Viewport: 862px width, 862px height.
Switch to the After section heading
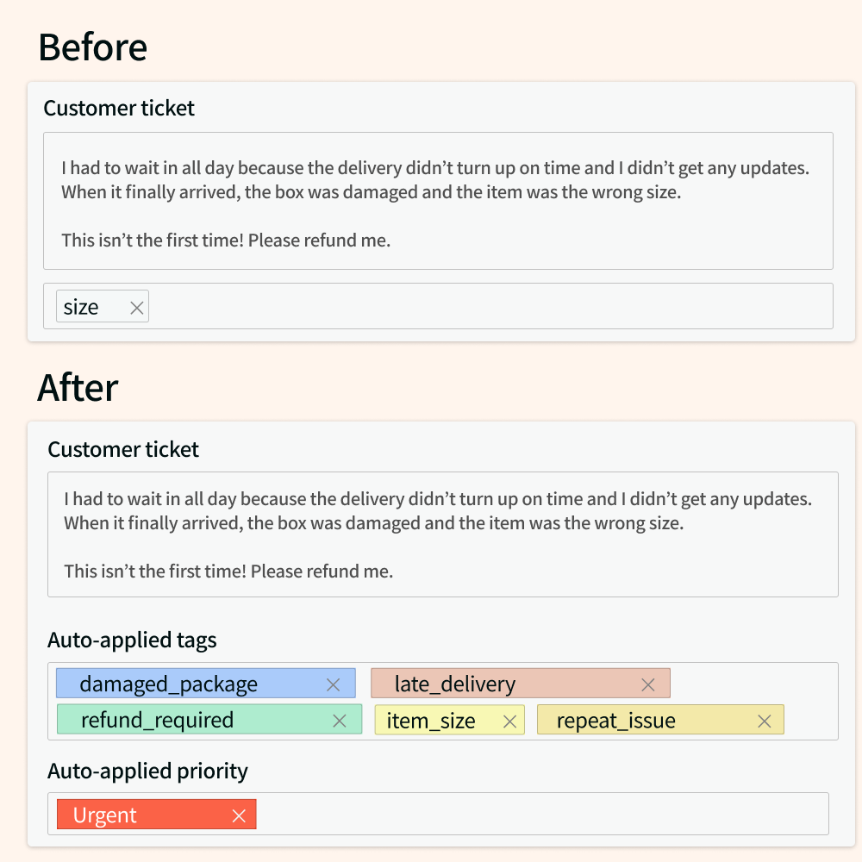point(77,388)
